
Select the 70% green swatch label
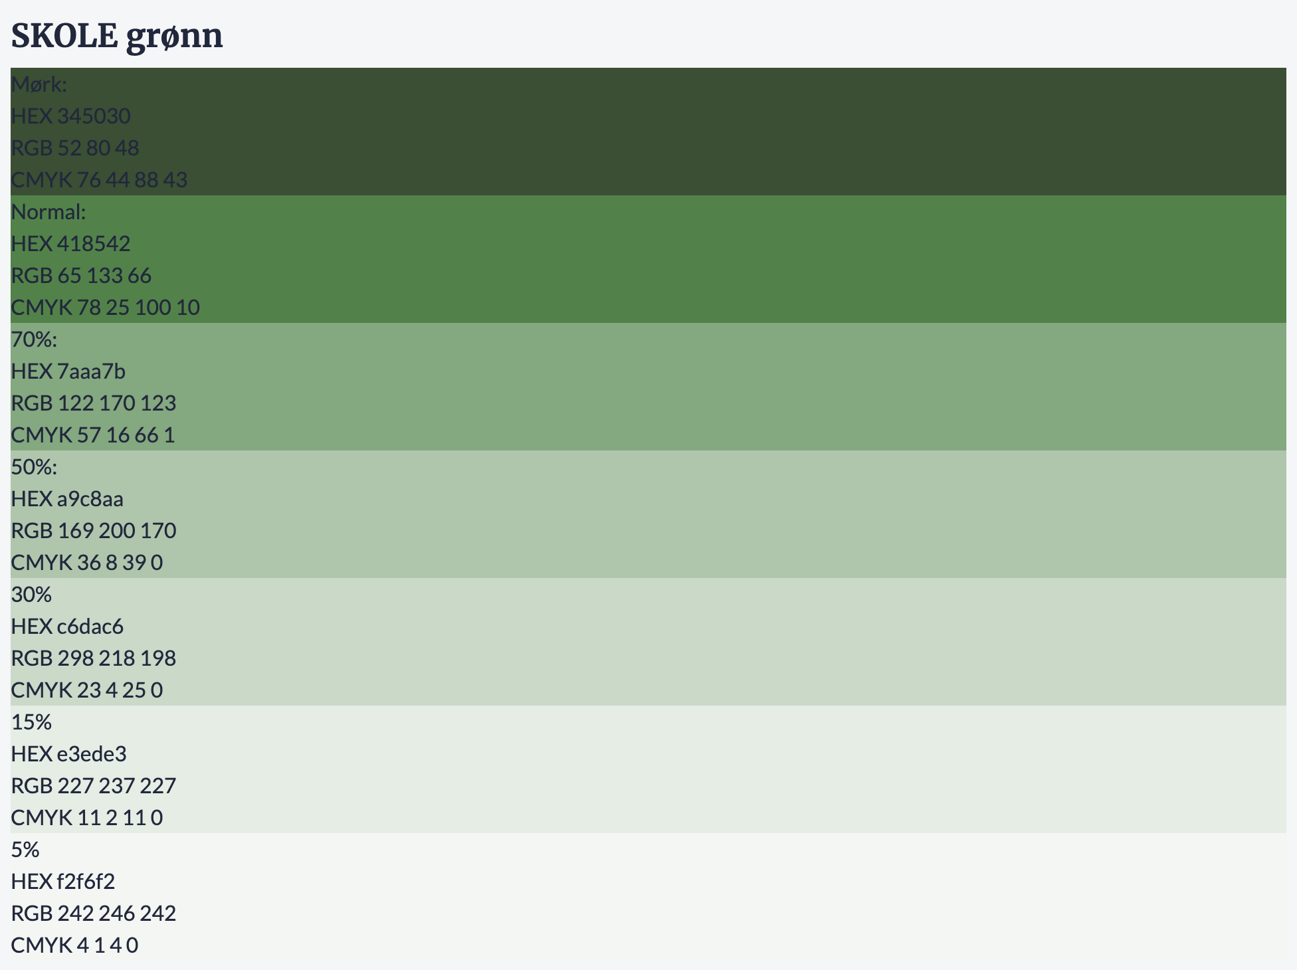pyautogui.click(x=35, y=339)
